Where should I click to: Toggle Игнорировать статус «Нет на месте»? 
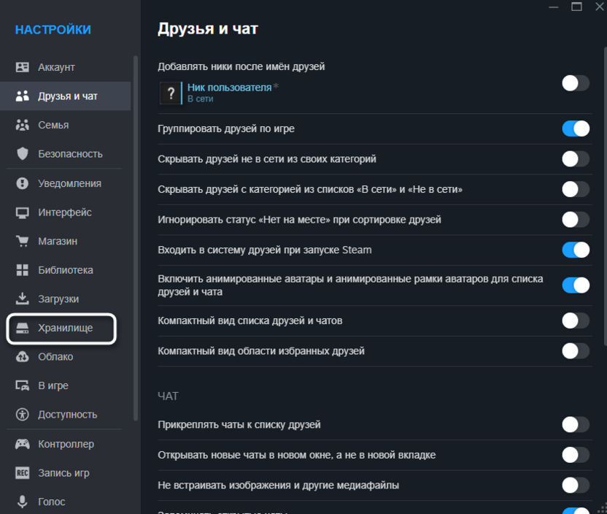(x=576, y=220)
